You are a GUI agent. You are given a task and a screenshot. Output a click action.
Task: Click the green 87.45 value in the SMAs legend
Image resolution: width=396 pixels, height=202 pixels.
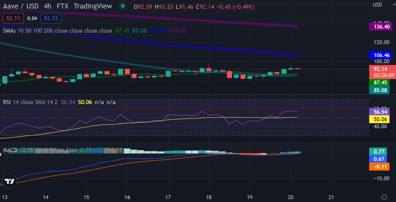(x=122, y=31)
